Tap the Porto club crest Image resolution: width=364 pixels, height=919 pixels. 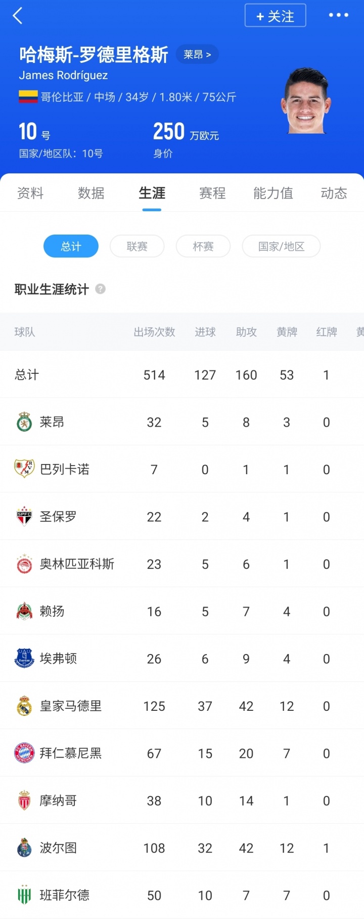[x=24, y=848]
